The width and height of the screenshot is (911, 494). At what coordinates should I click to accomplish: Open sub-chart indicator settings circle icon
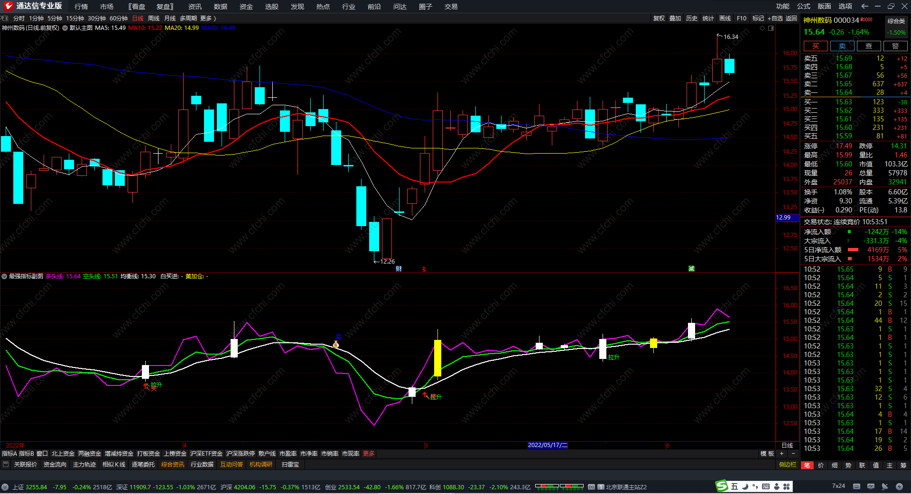4,276
